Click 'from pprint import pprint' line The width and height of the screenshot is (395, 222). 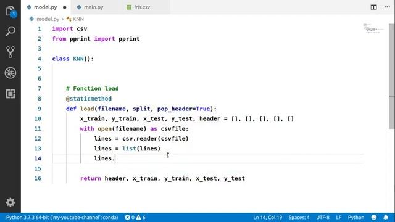pos(96,39)
